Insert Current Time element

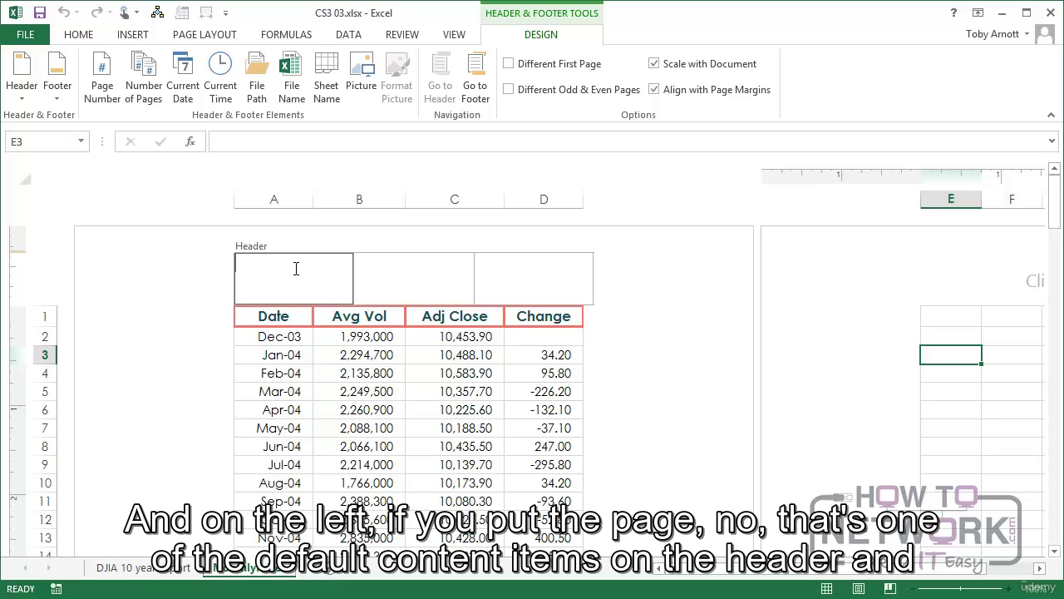tap(220, 77)
